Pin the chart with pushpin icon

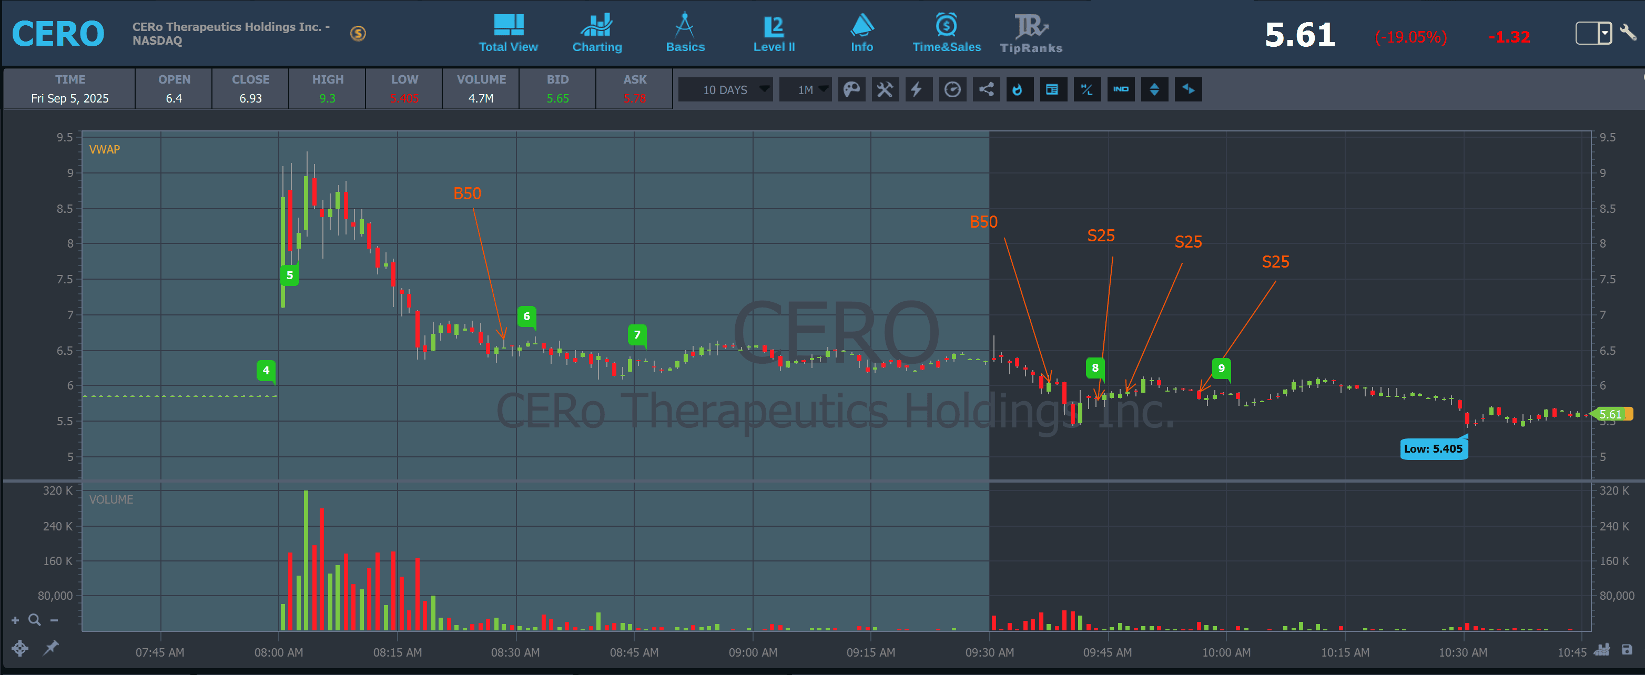[50, 648]
